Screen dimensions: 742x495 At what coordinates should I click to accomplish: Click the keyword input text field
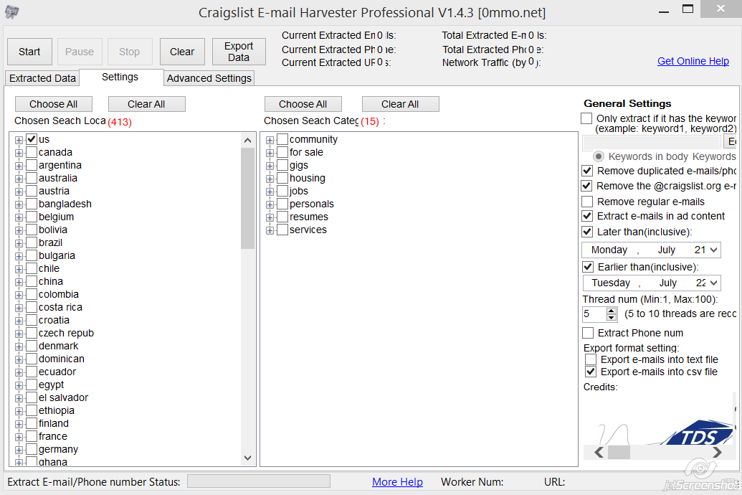point(652,142)
